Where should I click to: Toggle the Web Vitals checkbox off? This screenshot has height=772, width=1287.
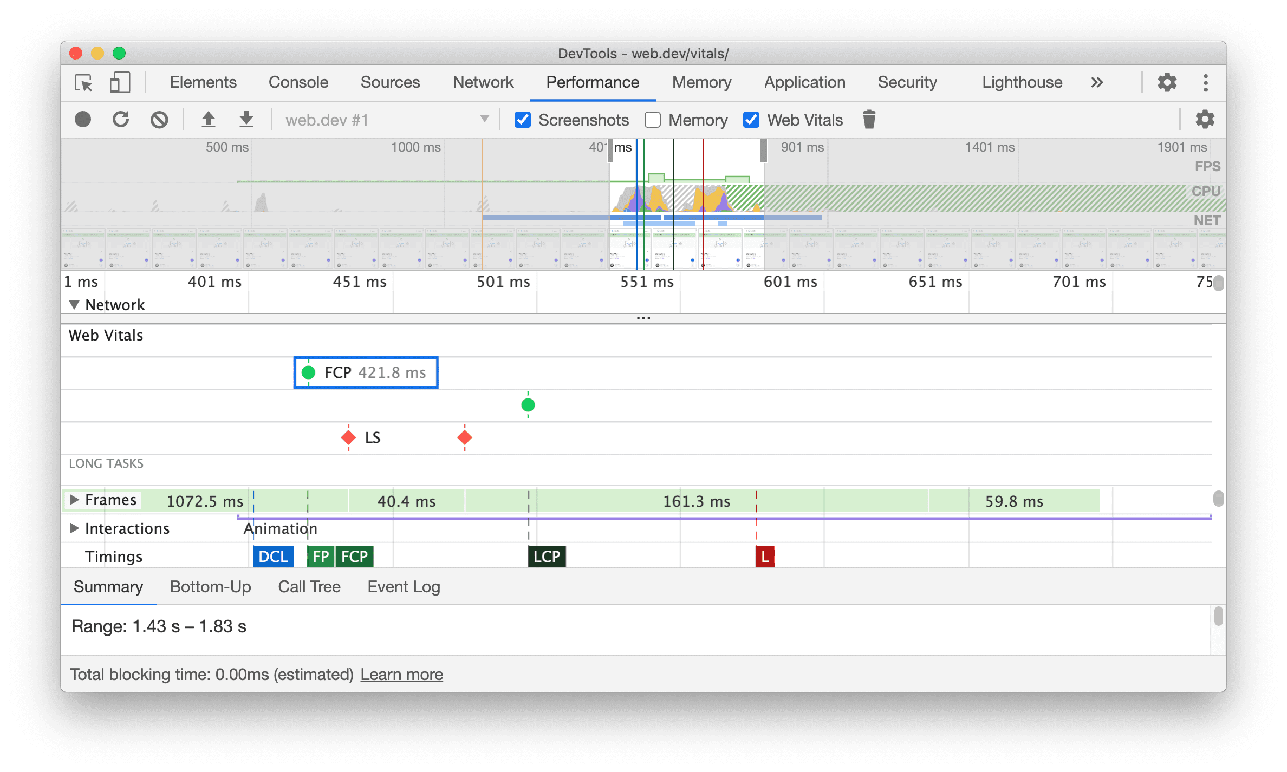coord(750,120)
